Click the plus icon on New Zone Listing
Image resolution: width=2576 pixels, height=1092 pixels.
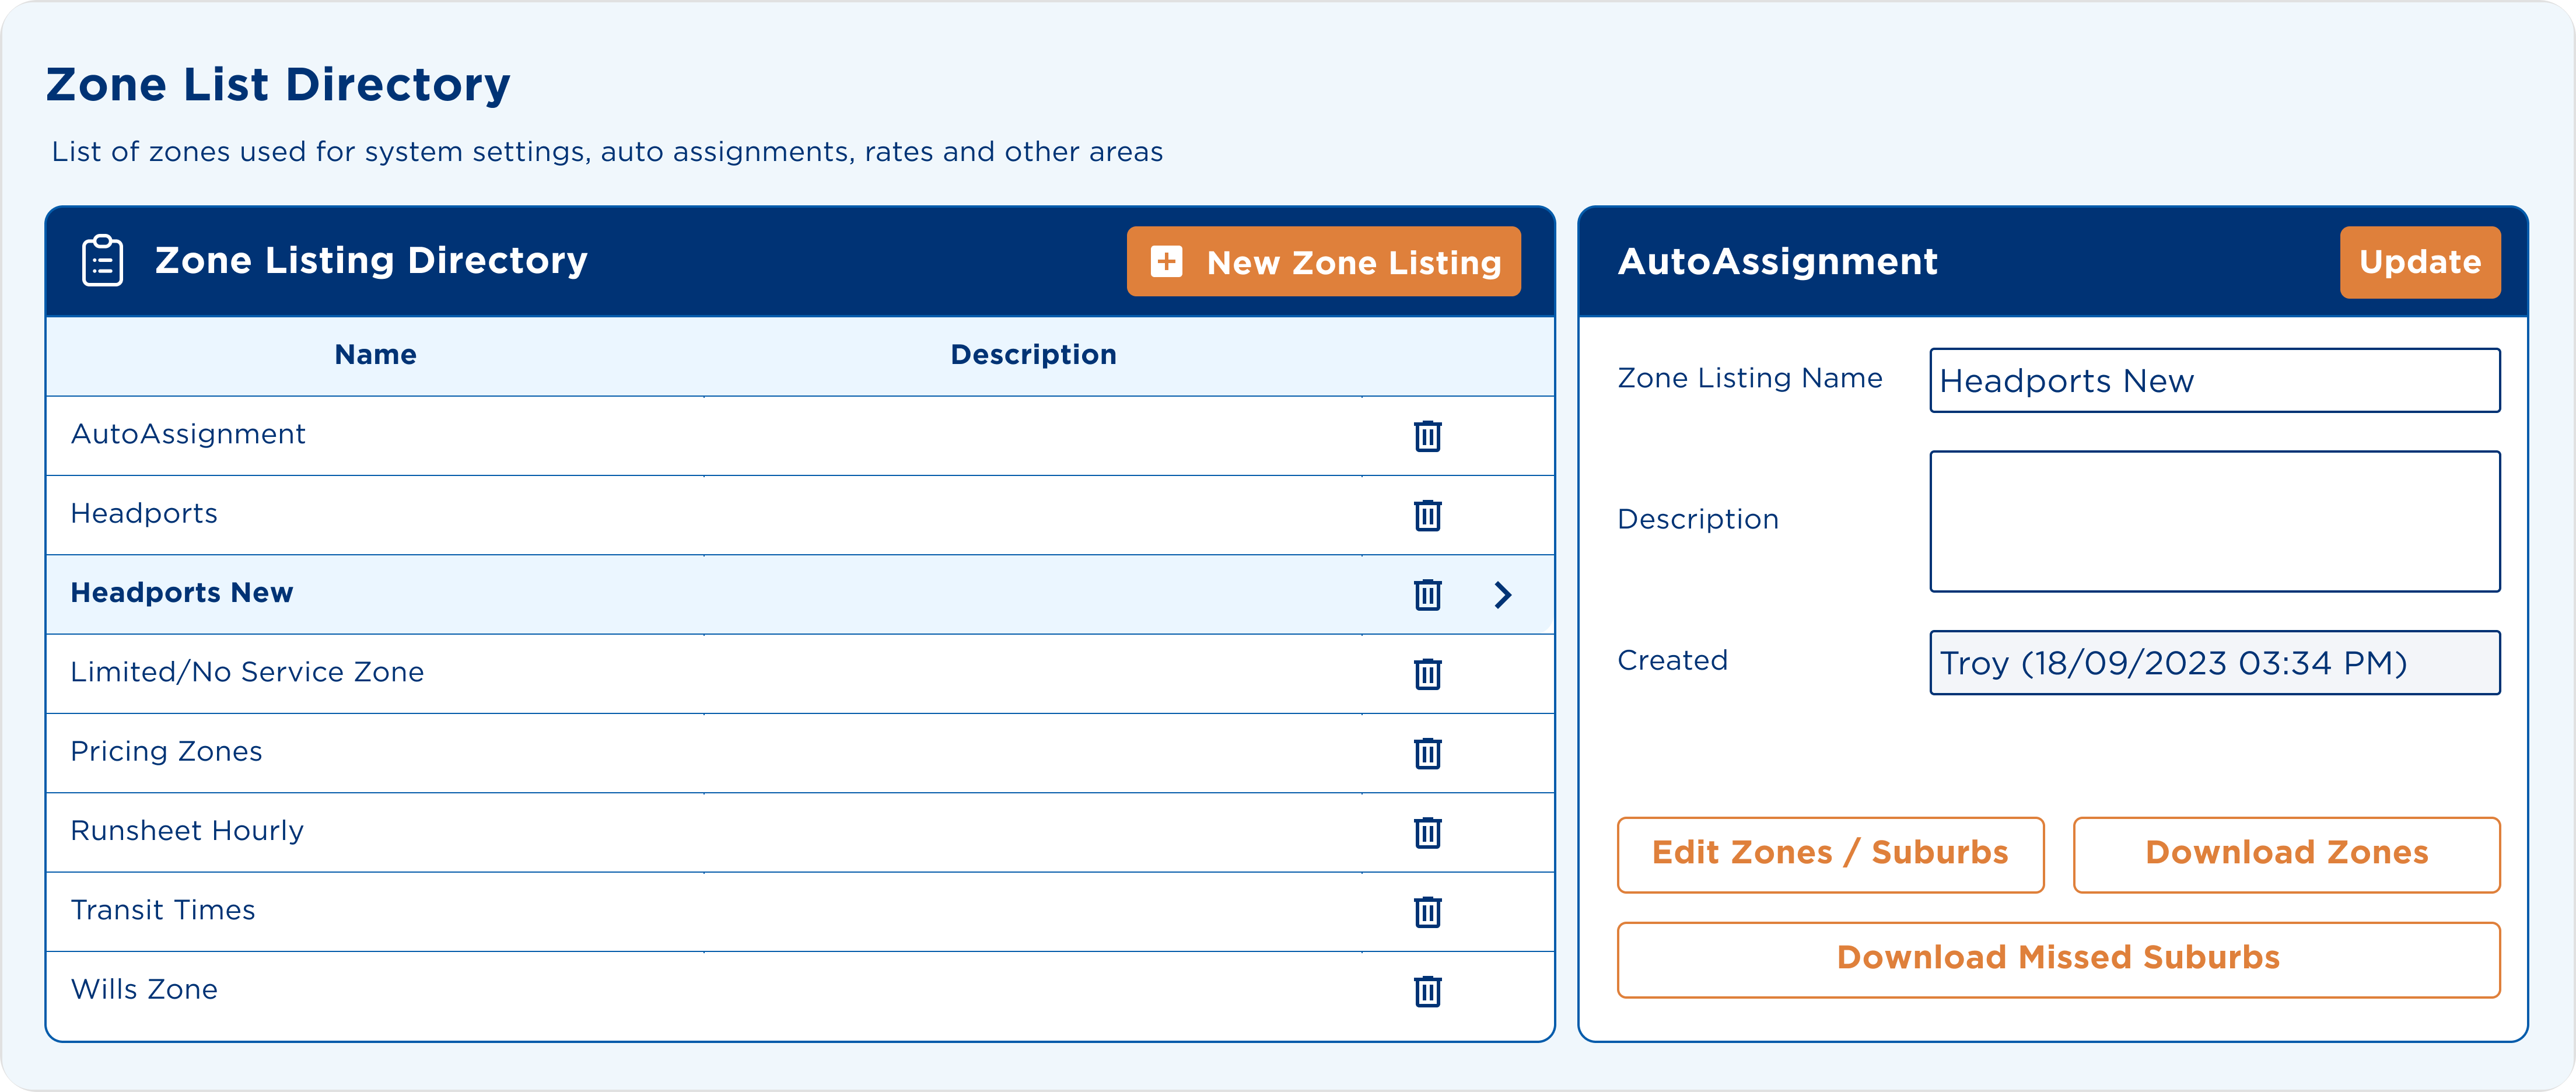point(1166,261)
